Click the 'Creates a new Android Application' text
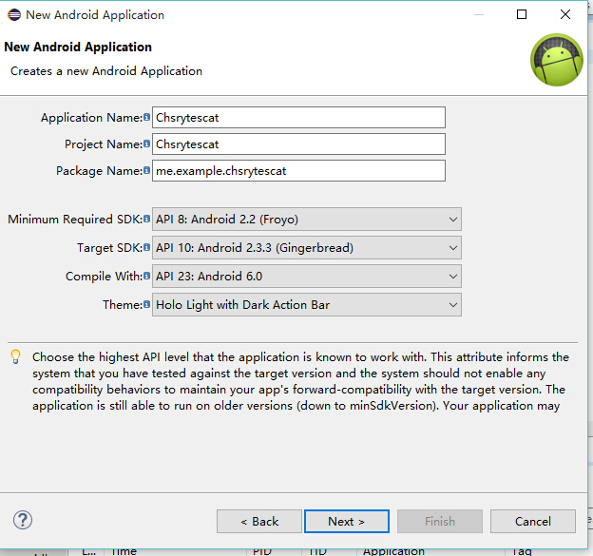The width and height of the screenshot is (593, 556). [106, 71]
